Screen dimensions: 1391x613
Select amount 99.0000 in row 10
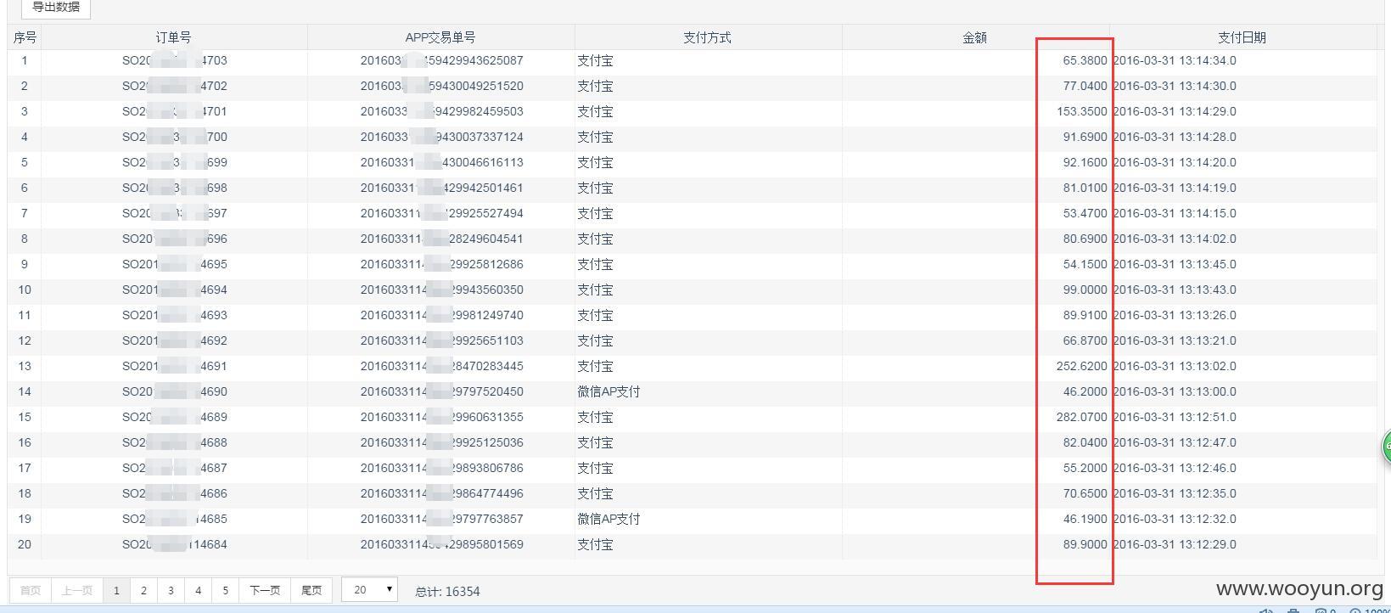(1085, 290)
